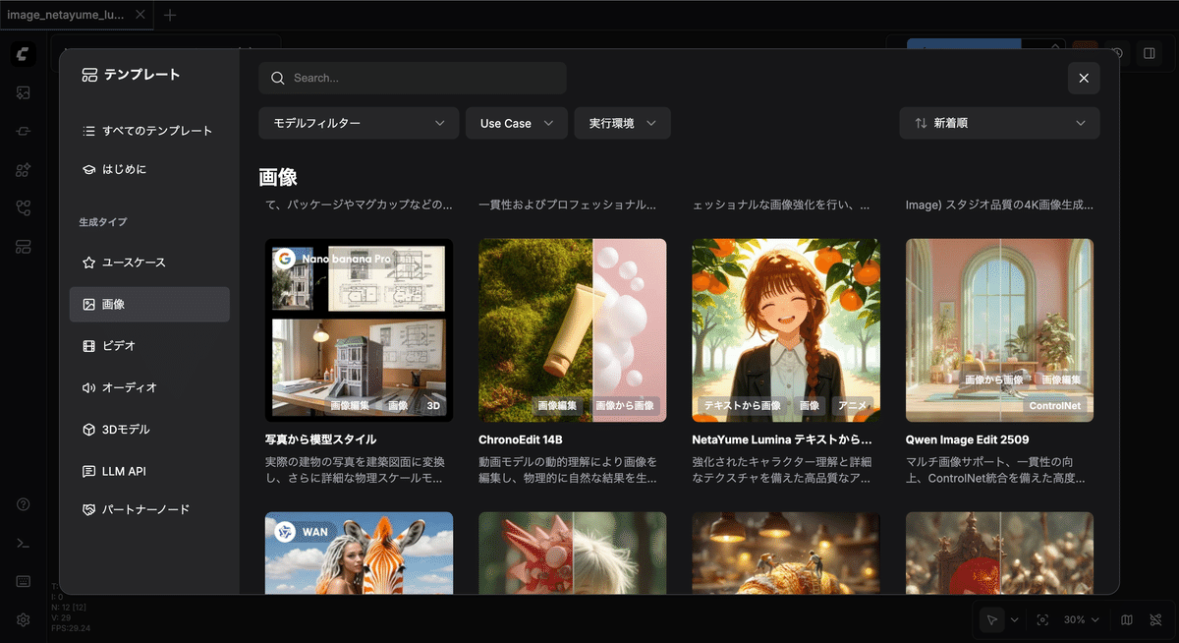Open the workflows icon in the left sidebar
Viewport: 1179px width, 643px height.
23,206
